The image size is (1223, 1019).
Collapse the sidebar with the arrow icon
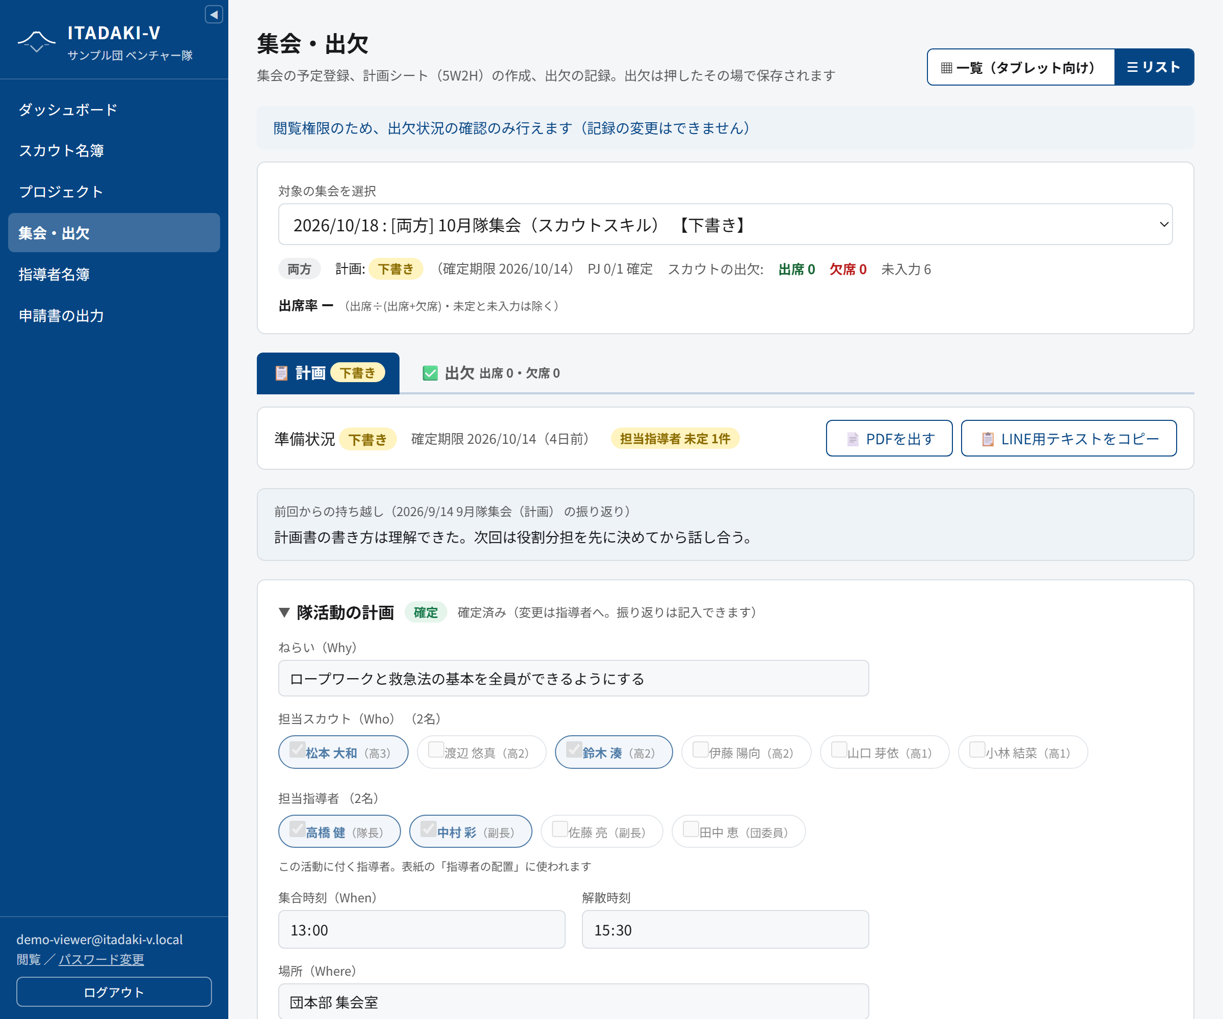point(214,15)
